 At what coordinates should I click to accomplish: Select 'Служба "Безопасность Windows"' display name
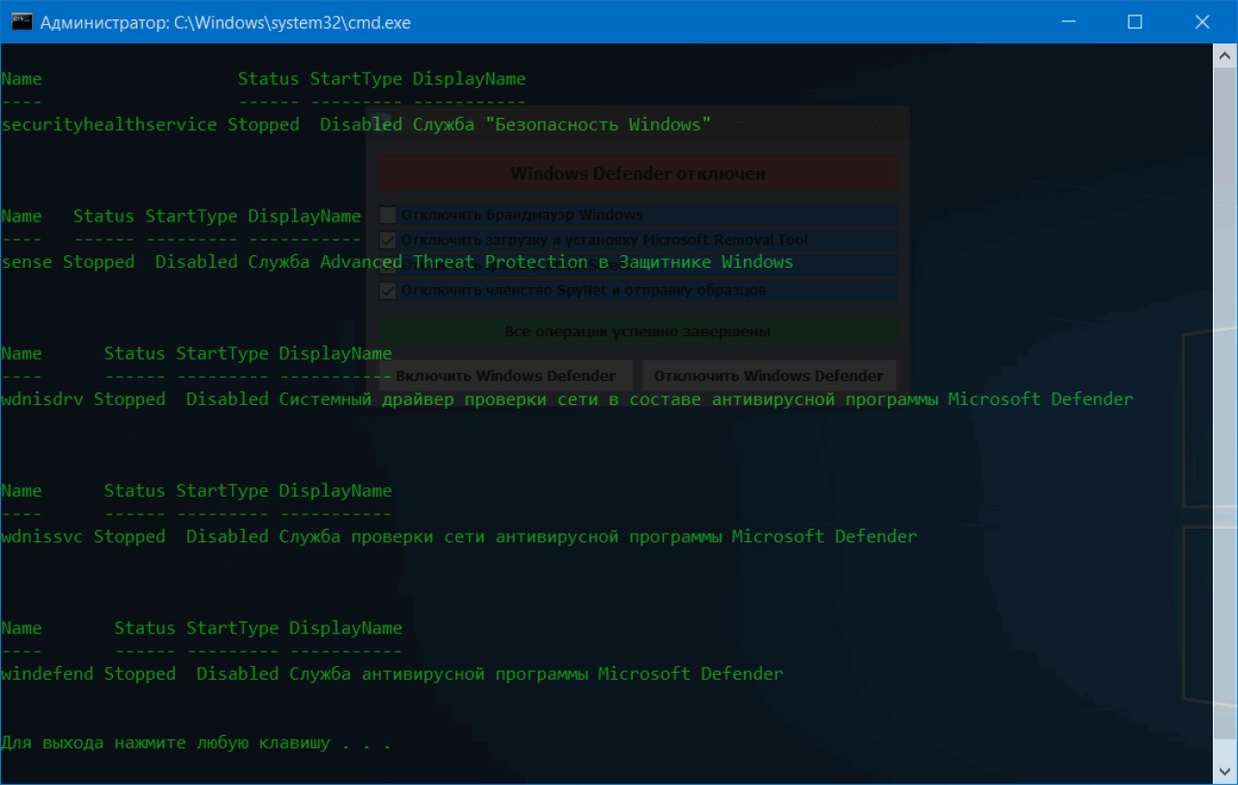click(x=562, y=125)
